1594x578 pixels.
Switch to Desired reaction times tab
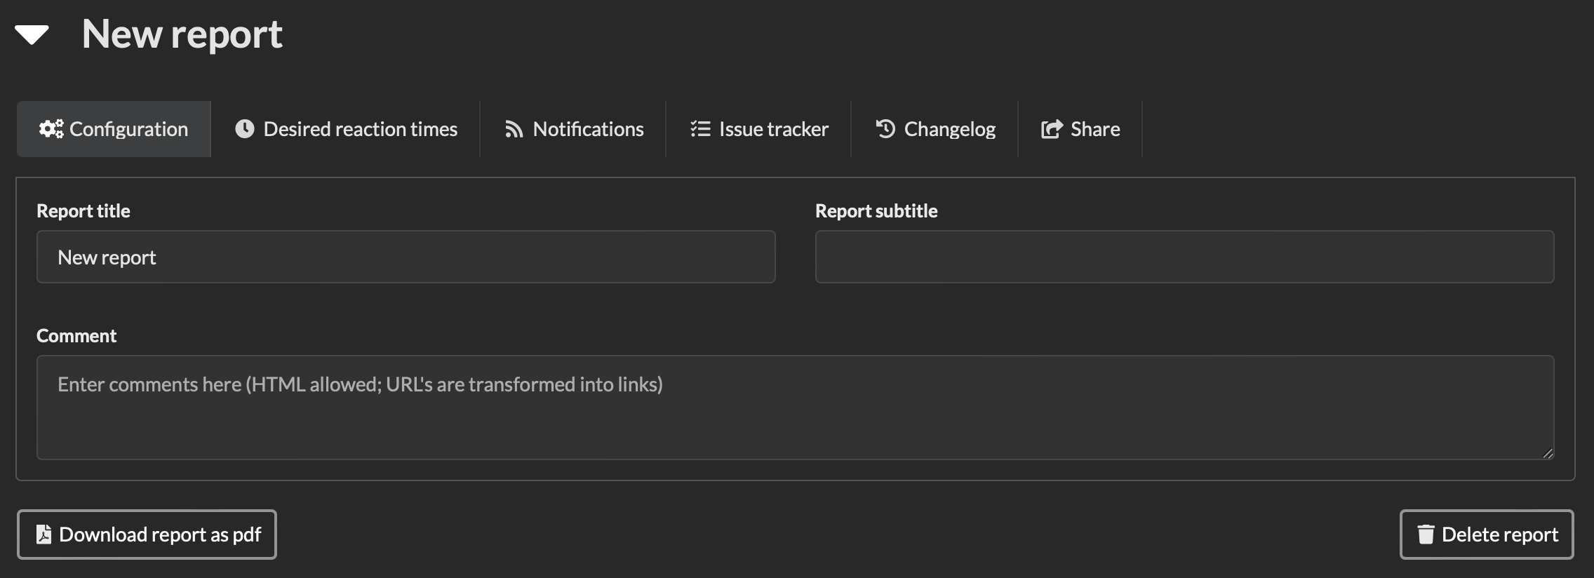(346, 129)
